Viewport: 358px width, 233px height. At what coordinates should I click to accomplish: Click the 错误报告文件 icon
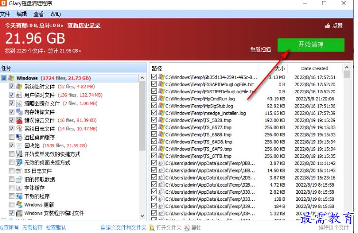coord(19,120)
